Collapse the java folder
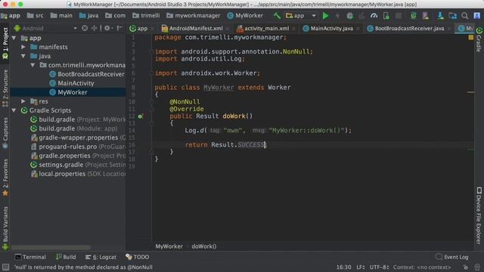The width and height of the screenshot is (484, 272). pyautogui.click(x=23, y=56)
